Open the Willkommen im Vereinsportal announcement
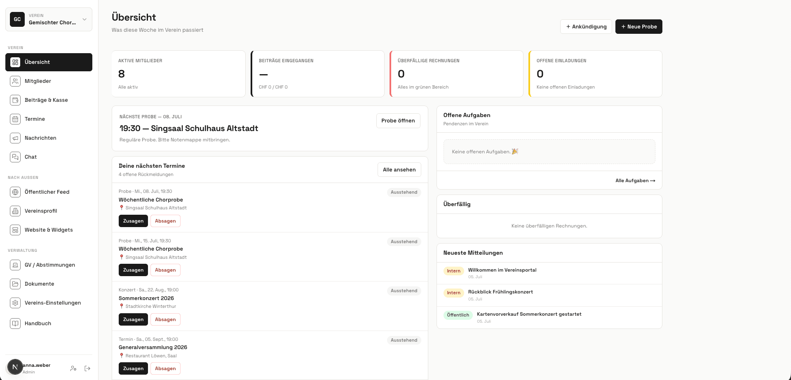The height and width of the screenshot is (380, 791). [x=549, y=273]
